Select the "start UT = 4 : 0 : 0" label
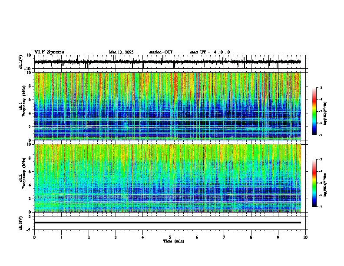The height and width of the screenshot is (266, 344). 210,52
